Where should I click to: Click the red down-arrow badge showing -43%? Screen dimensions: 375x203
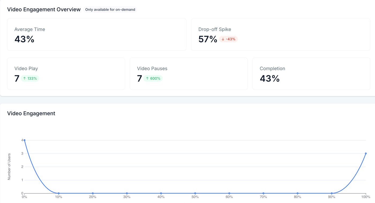pos(228,39)
